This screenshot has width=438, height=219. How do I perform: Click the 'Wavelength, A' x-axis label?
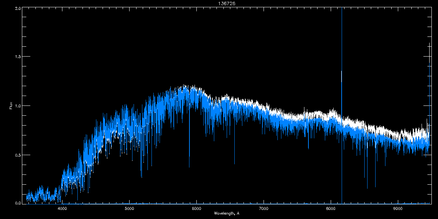point(227,214)
